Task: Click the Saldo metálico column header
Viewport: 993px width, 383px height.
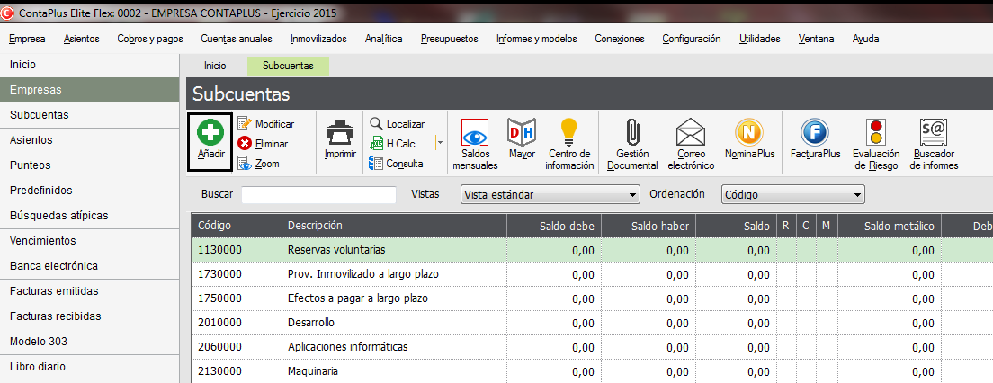Action: click(890, 226)
